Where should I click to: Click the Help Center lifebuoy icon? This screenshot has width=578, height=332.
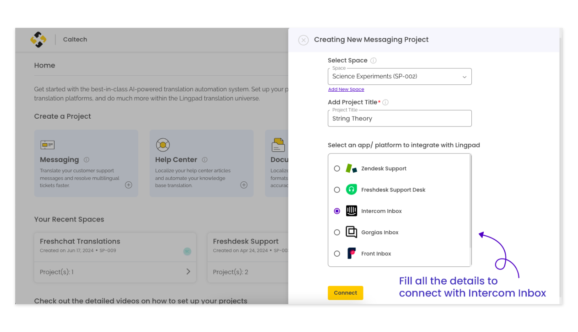[x=163, y=145]
